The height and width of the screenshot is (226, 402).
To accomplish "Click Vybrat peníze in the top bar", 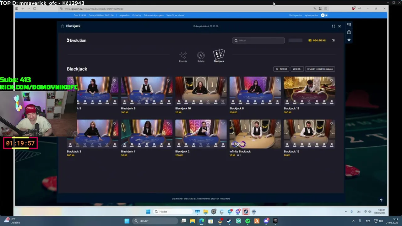I will (311, 15).
